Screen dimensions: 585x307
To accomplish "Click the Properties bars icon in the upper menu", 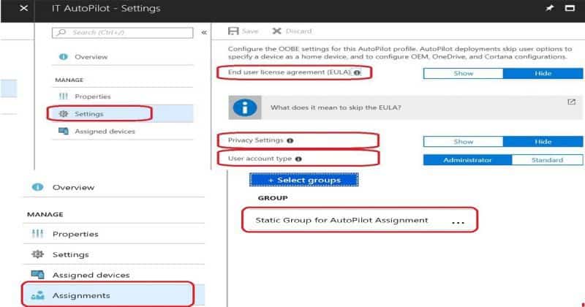I will [64, 96].
